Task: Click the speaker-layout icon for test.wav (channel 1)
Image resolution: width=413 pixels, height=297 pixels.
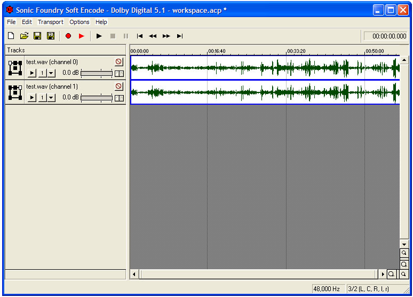Action: click(x=15, y=92)
